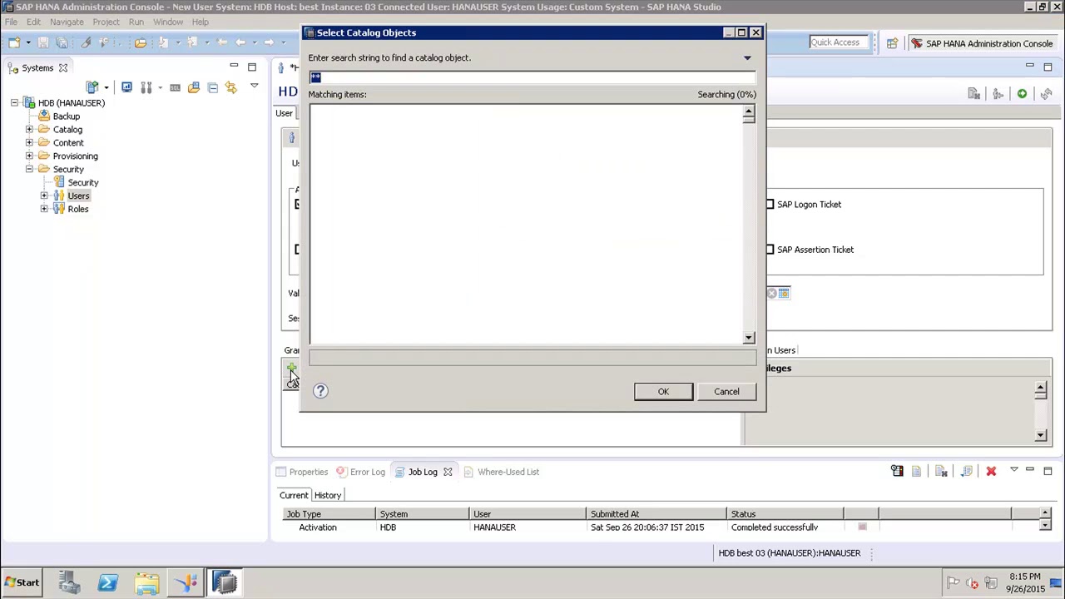Click the SAP HANA Administration Console perspective button
Viewport: 1065px width, 599px height.
click(982, 43)
